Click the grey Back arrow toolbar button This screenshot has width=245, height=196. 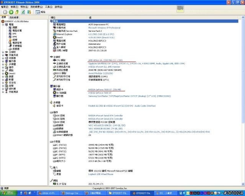pyautogui.click(x=5, y=12)
